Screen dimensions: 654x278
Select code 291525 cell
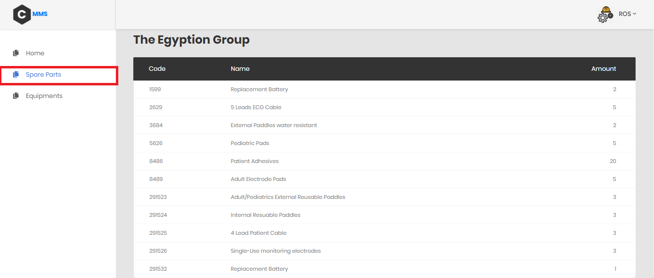tap(158, 233)
